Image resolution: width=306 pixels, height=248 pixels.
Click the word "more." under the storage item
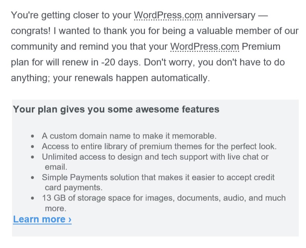coord(56,209)
